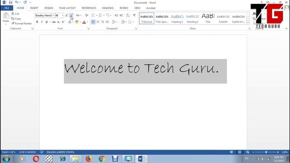Apply numbered list formatting
The image size is (290, 163).
(100, 15)
